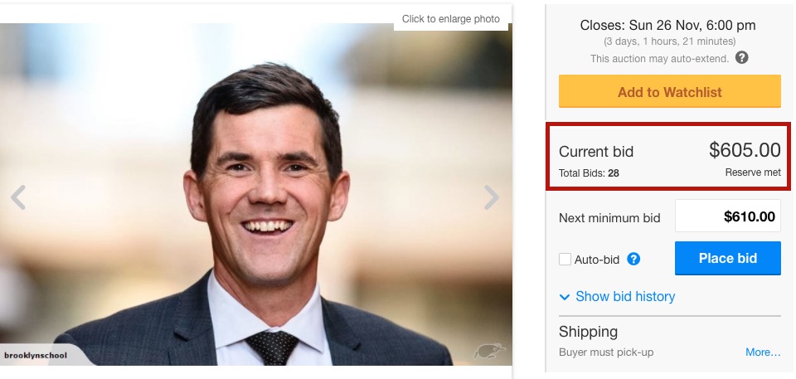Click the $605.00 current bid amount
The image size is (796, 379).
(x=745, y=150)
